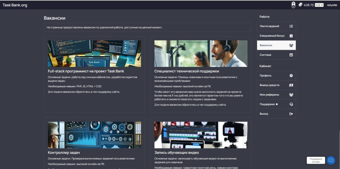The image size is (340, 169).
Task: Click the Специалист технической поддержки vacancy image
Action: tap(201, 53)
